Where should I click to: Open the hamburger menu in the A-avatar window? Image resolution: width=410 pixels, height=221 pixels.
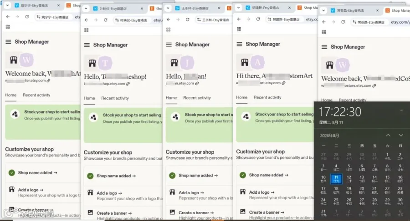(239, 44)
